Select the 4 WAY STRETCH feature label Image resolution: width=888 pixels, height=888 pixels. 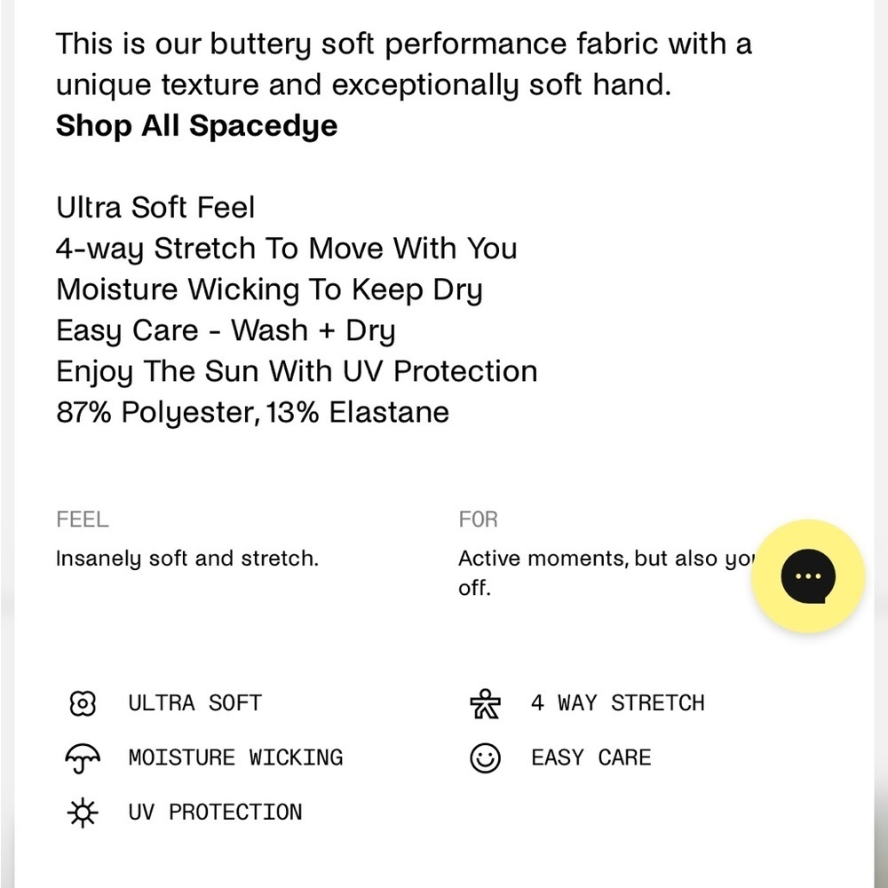click(618, 703)
